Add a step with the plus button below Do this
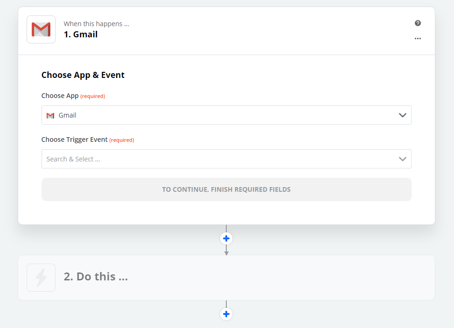This screenshot has width=454, height=328. (226, 314)
